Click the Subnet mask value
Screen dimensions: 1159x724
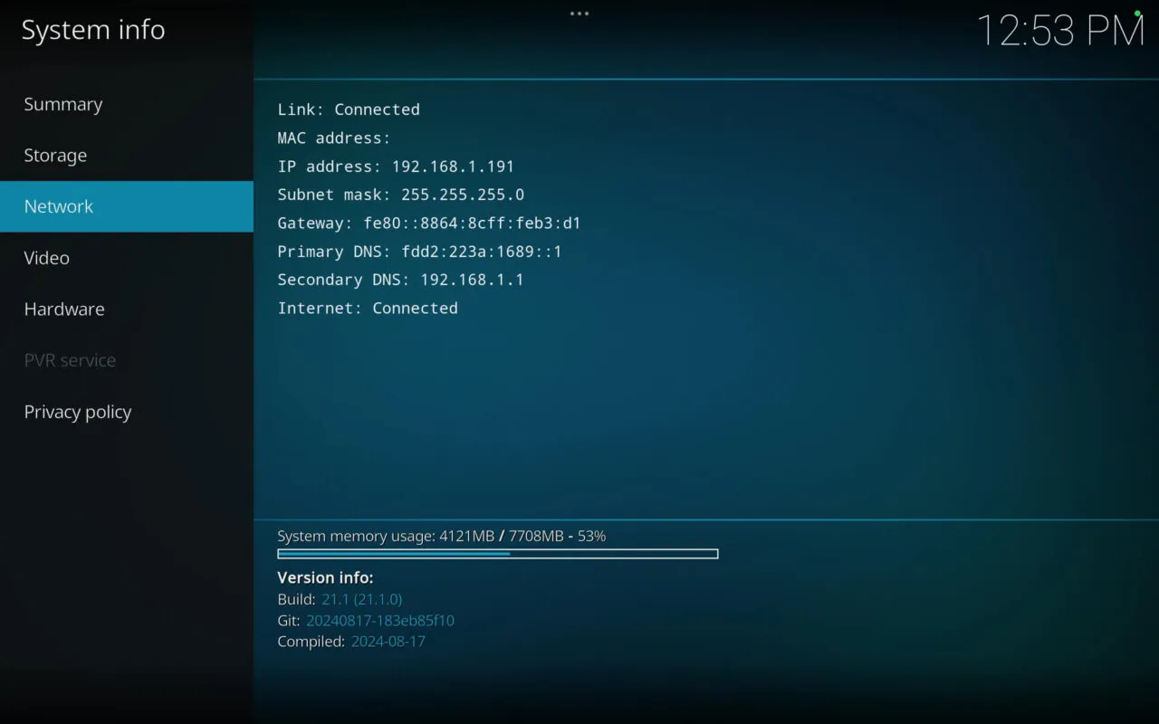point(401,195)
